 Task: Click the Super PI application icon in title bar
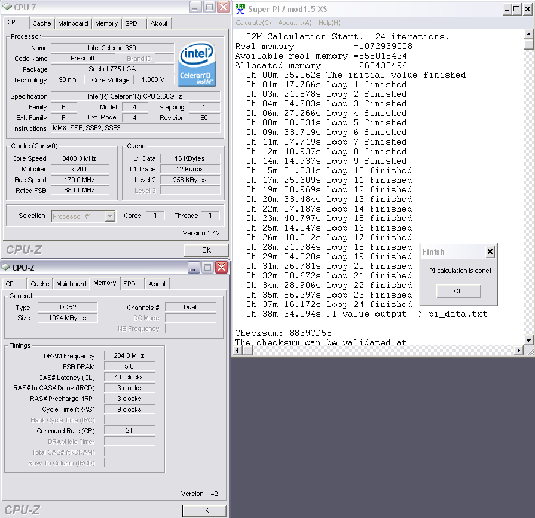240,9
